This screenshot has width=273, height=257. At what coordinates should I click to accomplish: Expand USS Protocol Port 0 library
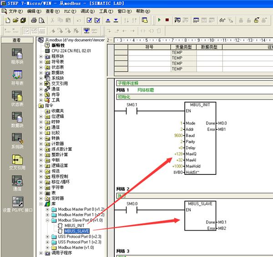pos(47,237)
